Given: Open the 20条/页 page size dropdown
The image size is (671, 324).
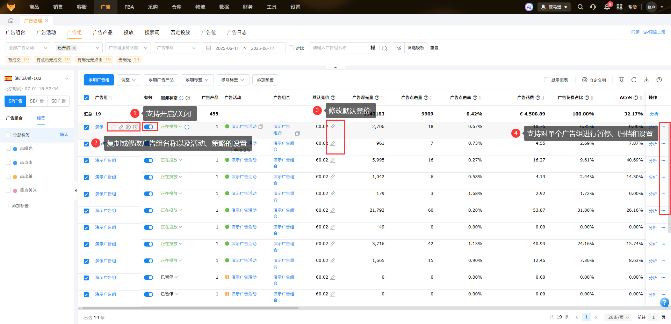Looking at the screenshot, I should [x=618, y=317].
